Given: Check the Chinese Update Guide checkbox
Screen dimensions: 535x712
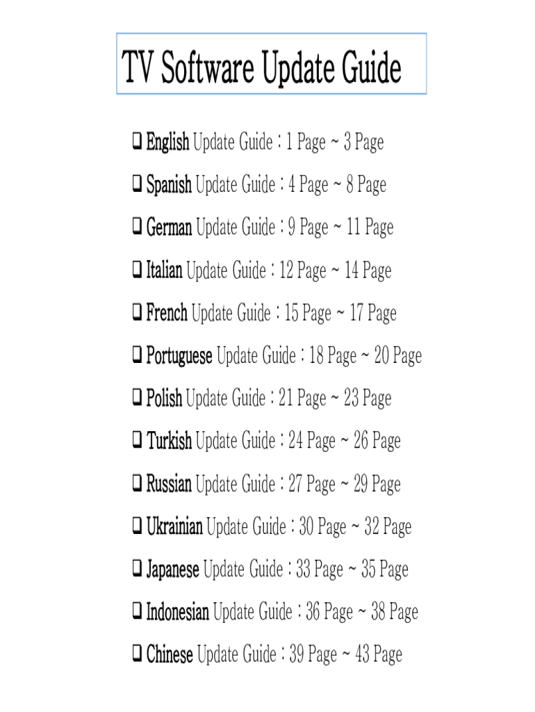Looking at the screenshot, I should 137,655.
